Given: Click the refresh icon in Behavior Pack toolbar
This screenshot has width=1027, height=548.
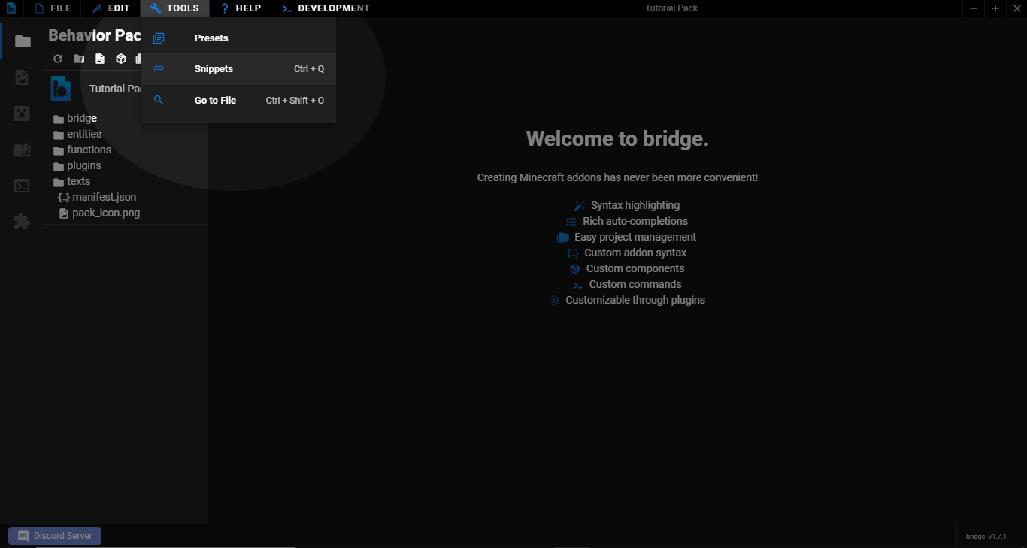Looking at the screenshot, I should click(58, 59).
